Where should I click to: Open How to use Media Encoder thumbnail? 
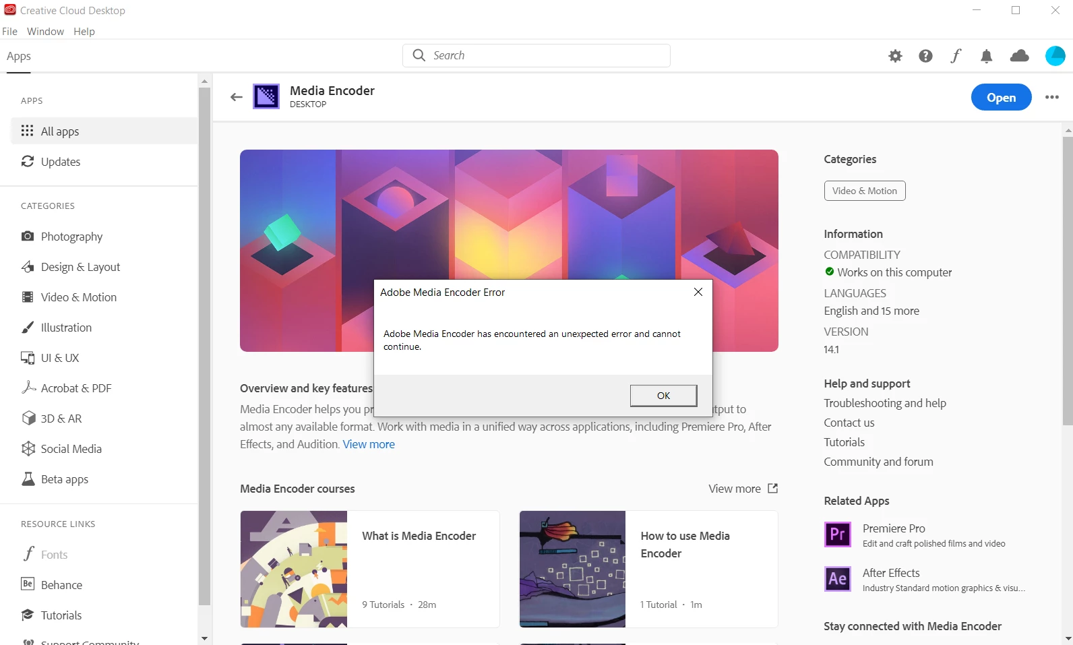point(572,569)
